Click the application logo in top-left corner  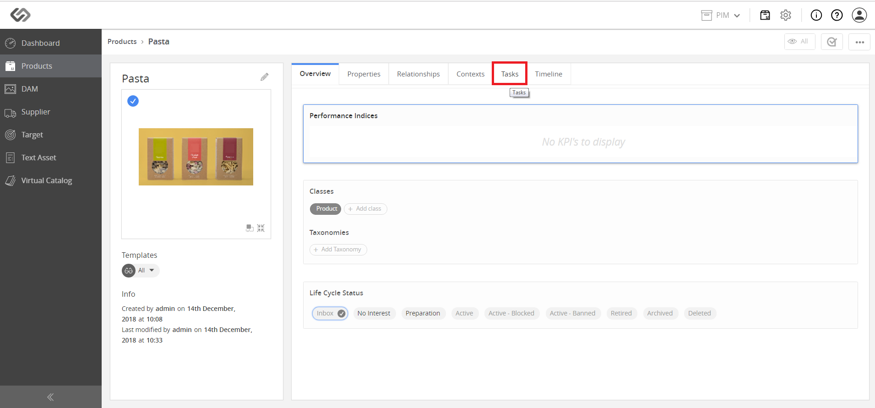(x=21, y=15)
